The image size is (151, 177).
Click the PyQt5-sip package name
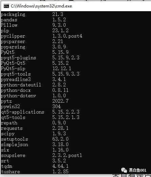pyautogui.click(x=13, y=68)
